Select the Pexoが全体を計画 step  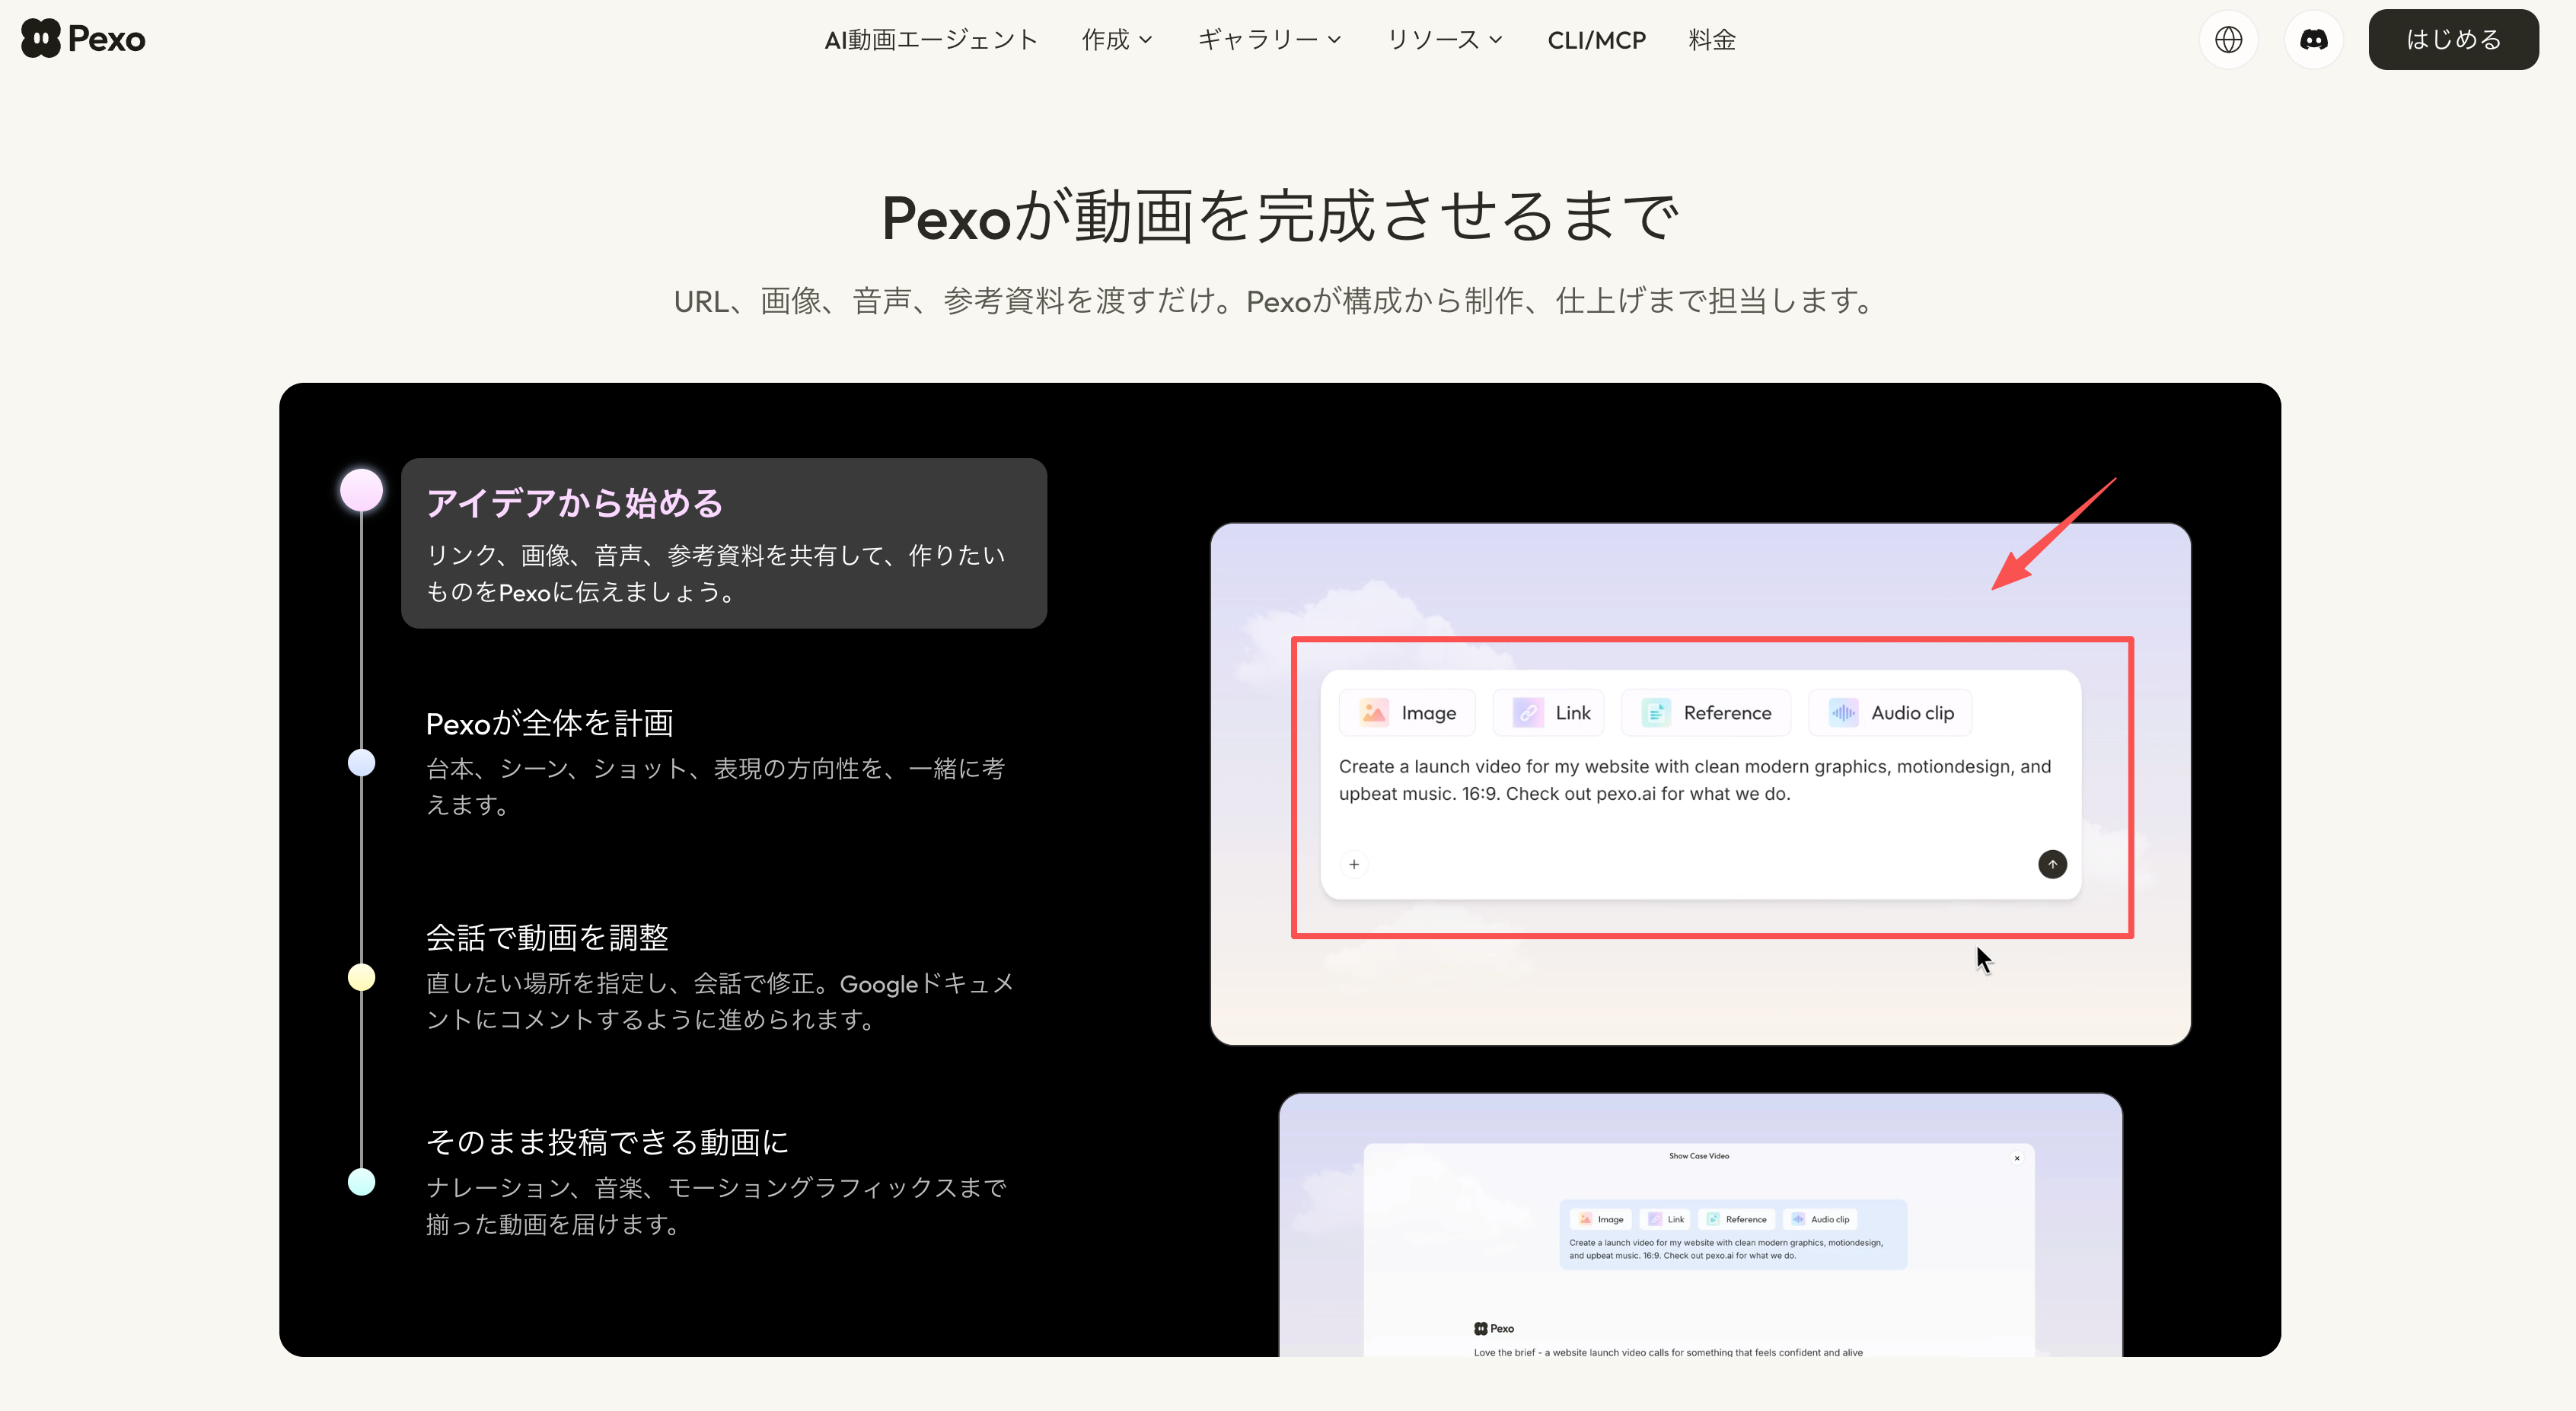[x=718, y=762]
